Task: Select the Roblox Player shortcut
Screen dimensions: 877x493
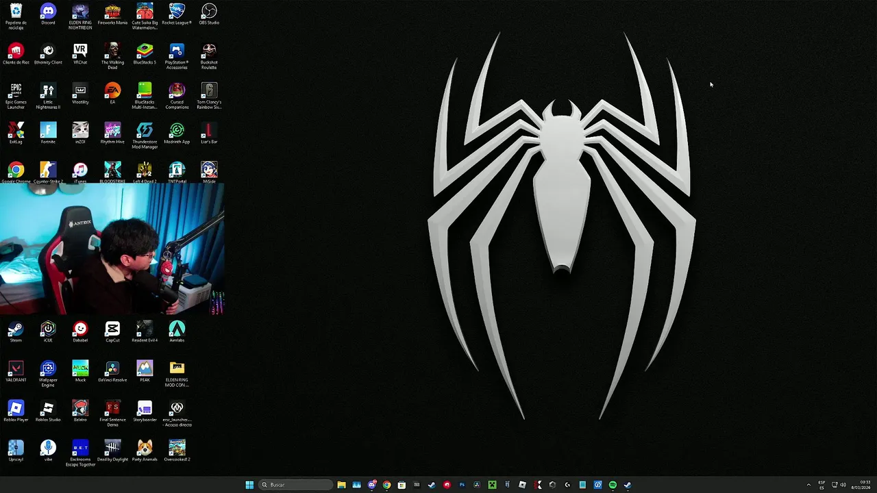Action: tap(16, 412)
